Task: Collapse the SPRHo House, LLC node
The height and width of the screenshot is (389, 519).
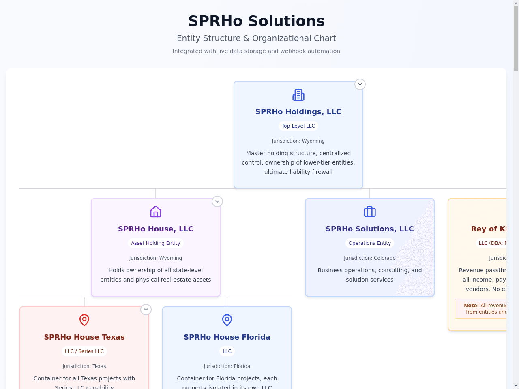Action: (217, 201)
